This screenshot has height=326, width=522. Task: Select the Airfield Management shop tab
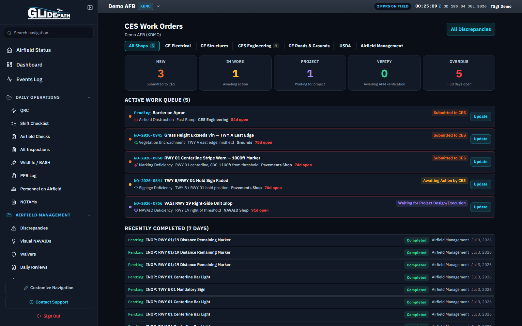(382, 46)
